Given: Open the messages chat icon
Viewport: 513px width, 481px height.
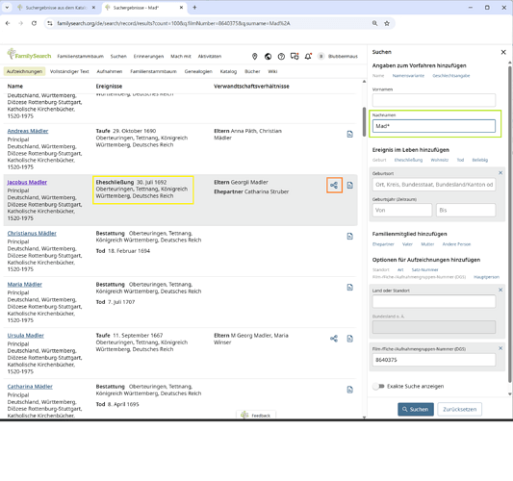Looking at the screenshot, I should pos(295,56).
